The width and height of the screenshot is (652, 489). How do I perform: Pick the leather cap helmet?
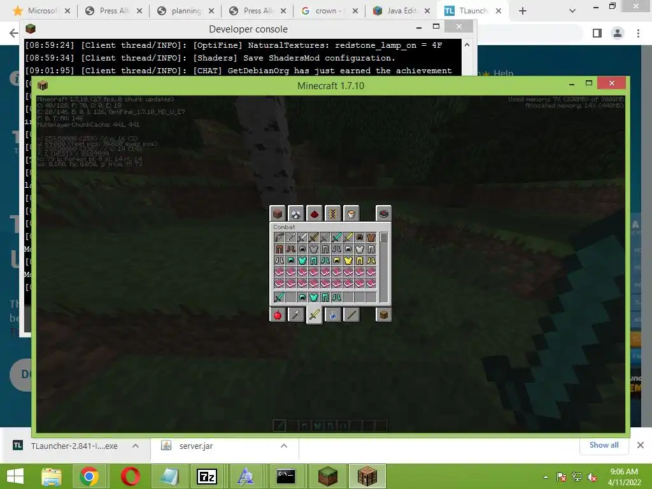359,237
